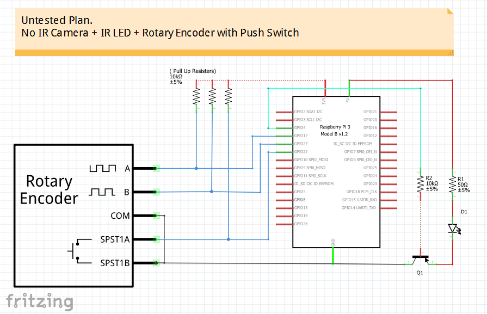Click the "GPIO26" pin label
The width and height of the screenshot is (487, 314).
pos(301,224)
